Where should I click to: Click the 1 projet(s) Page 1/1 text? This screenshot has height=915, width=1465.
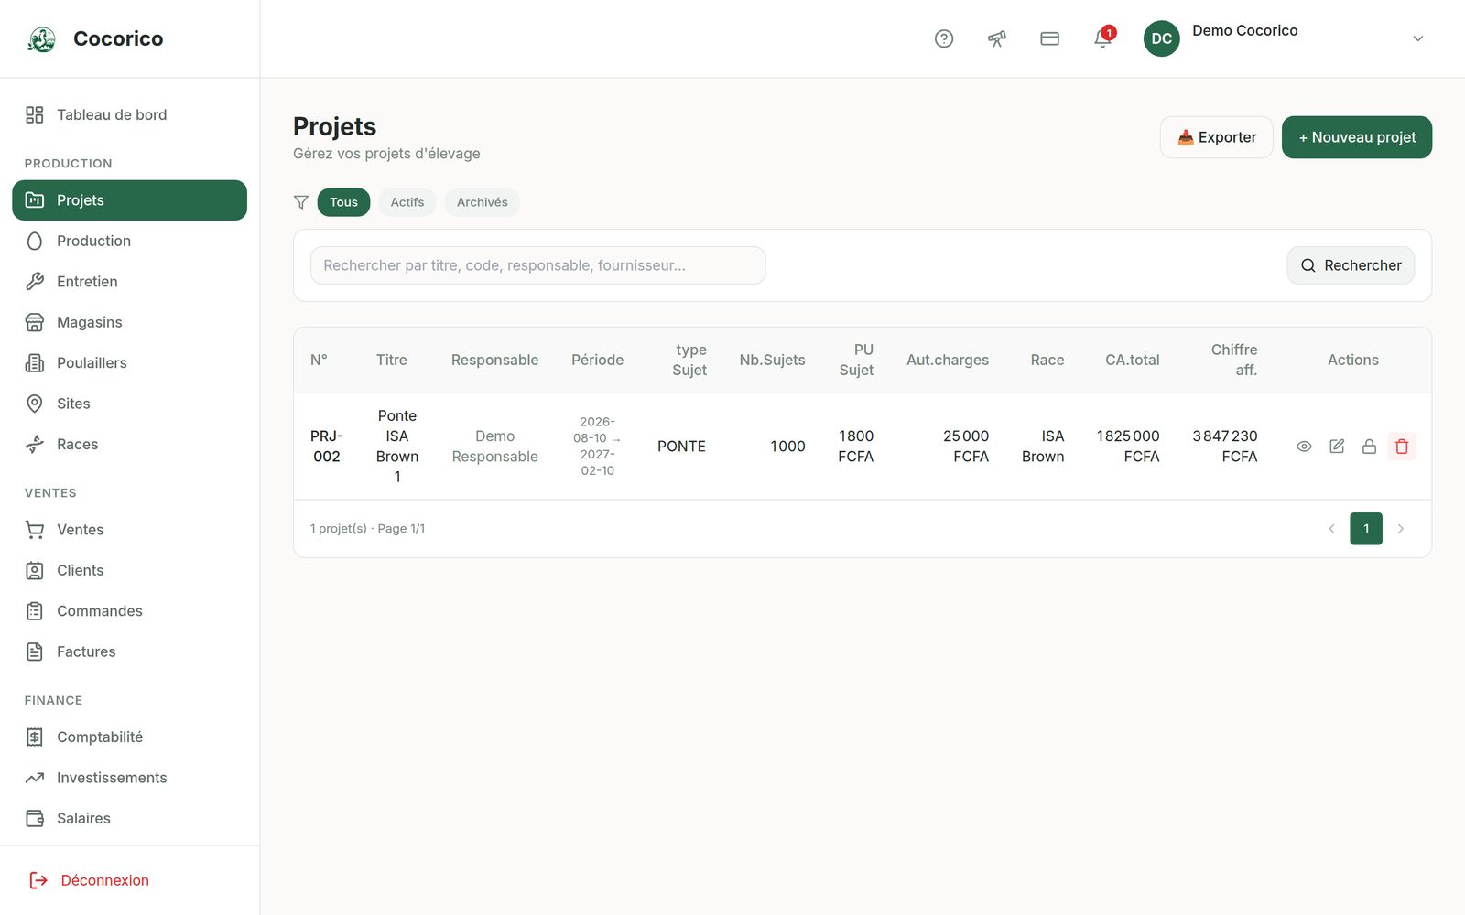coord(367,529)
